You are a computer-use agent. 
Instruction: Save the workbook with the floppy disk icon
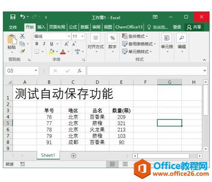13,17
